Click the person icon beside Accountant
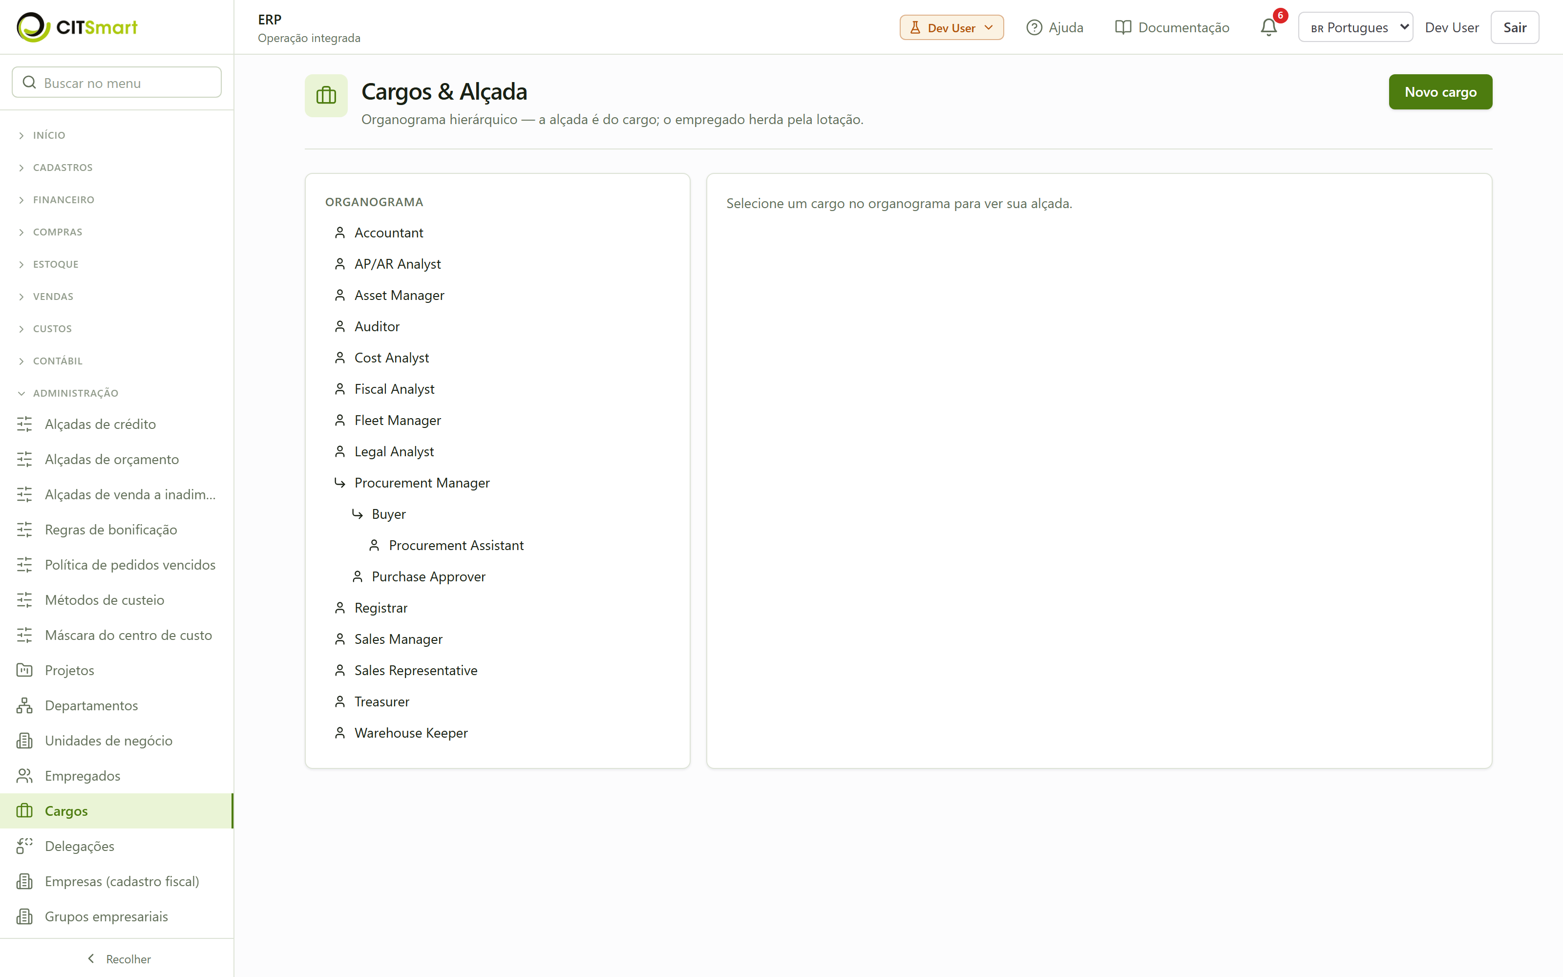 (x=340, y=233)
